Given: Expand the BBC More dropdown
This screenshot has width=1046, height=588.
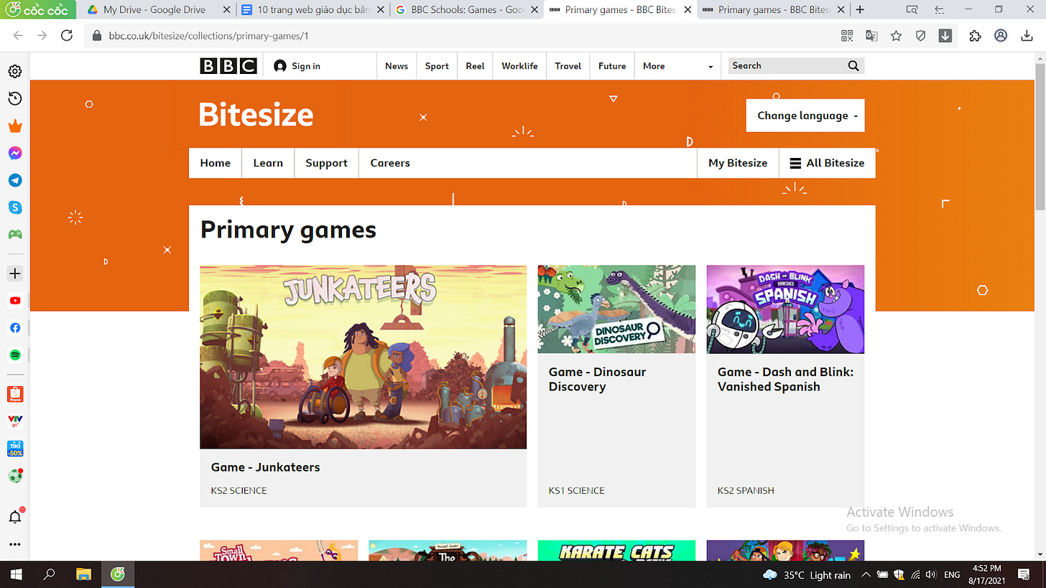Looking at the screenshot, I should pyautogui.click(x=677, y=66).
